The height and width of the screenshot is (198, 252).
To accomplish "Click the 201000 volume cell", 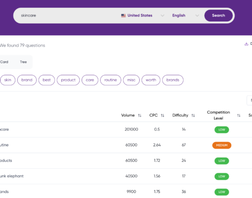I will 131,130.
